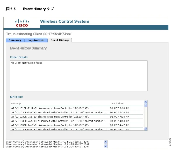Switch to the Summary tab
This screenshot has width=171, height=150.
tap(15, 40)
